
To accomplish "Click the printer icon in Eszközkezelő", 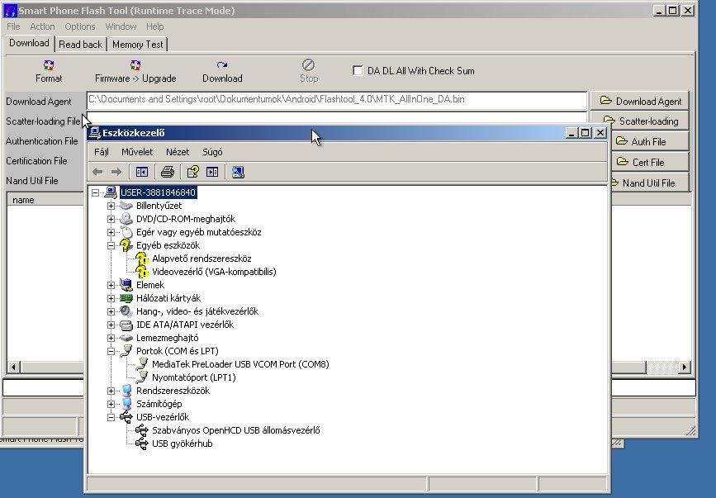I will [x=168, y=172].
